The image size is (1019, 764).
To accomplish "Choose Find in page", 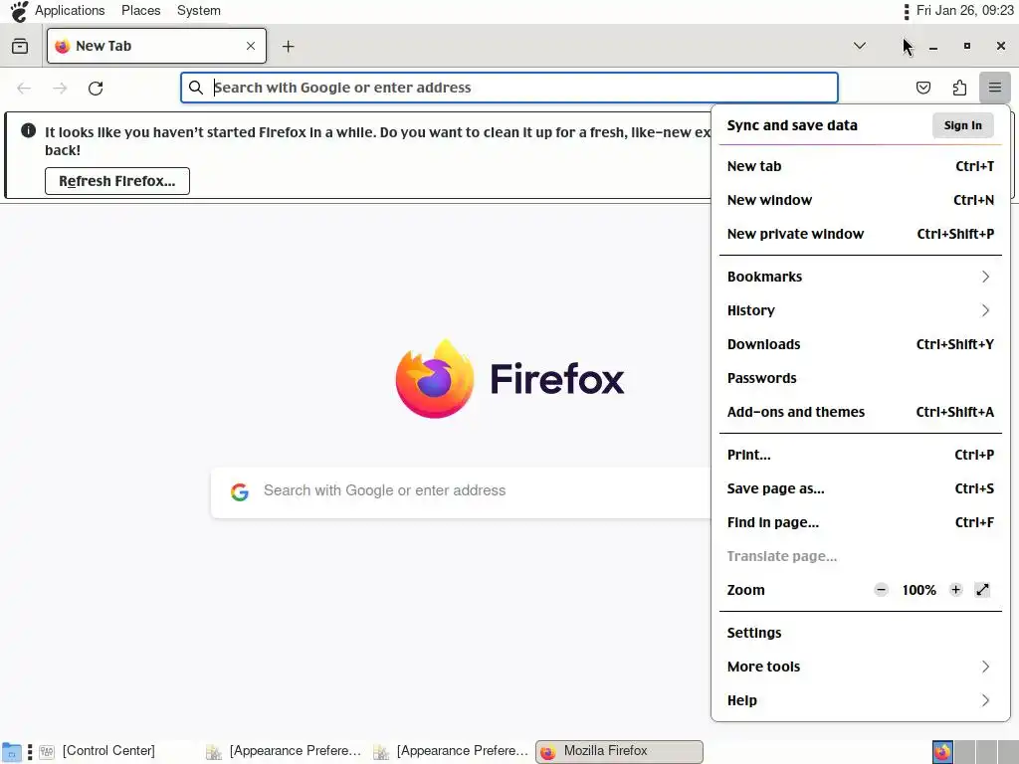I will coord(861,522).
